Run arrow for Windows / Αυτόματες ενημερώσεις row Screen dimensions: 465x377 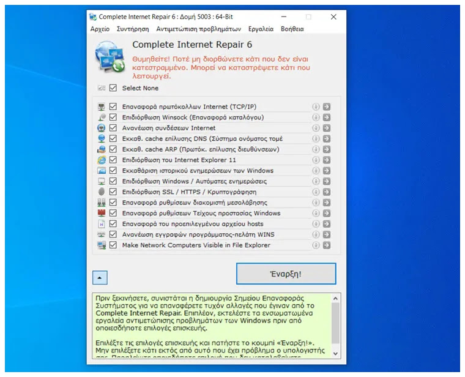coord(327,181)
